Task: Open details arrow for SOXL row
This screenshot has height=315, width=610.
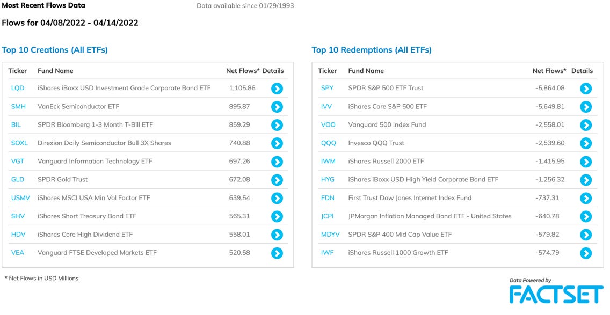Action: (277, 143)
